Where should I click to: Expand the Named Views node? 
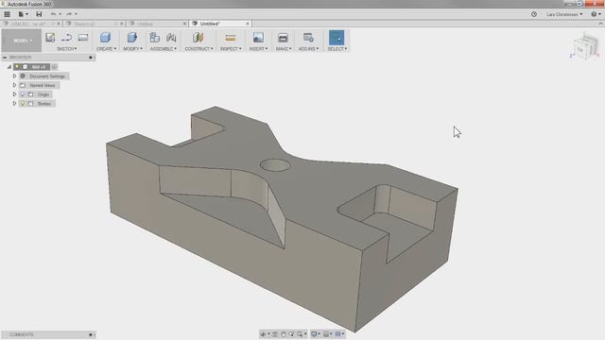[15, 85]
